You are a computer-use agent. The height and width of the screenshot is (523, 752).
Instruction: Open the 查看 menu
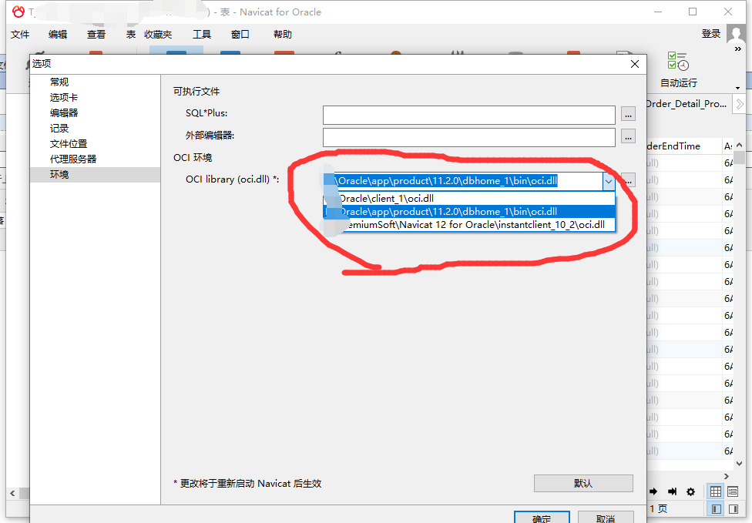[96, 35]
